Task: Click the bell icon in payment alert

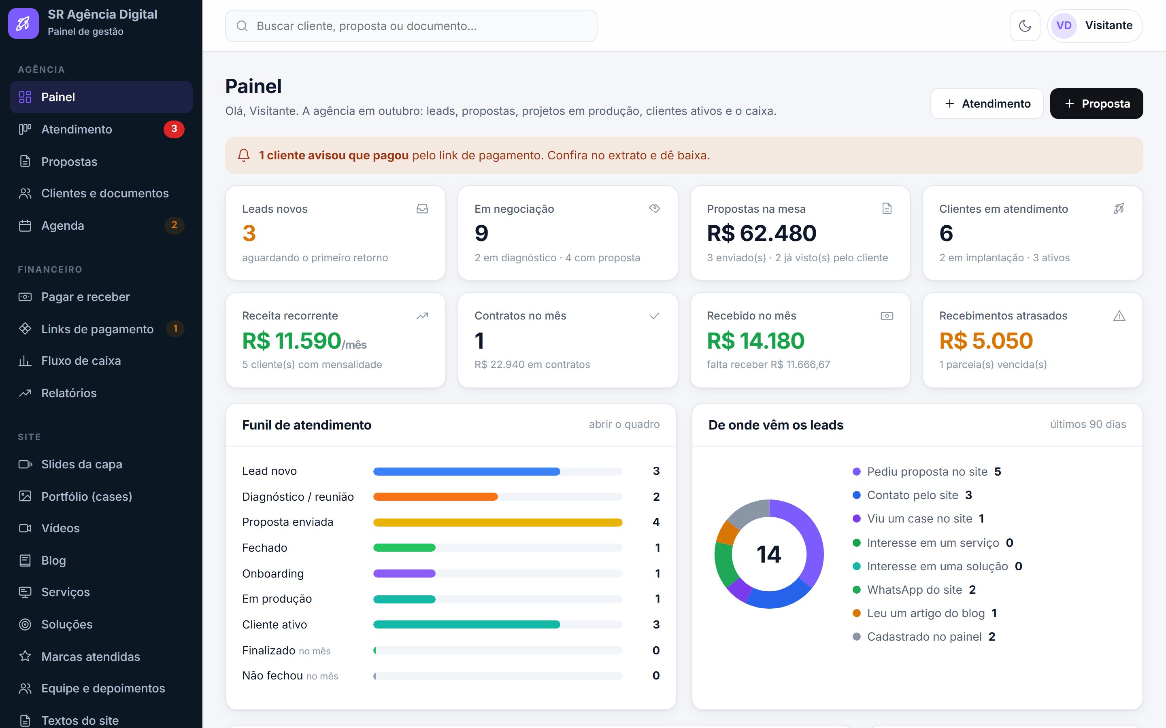Action: 244,155
